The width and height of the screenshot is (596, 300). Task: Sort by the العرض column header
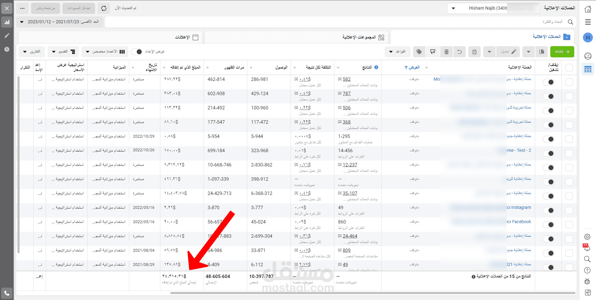[x=412, y=67]
